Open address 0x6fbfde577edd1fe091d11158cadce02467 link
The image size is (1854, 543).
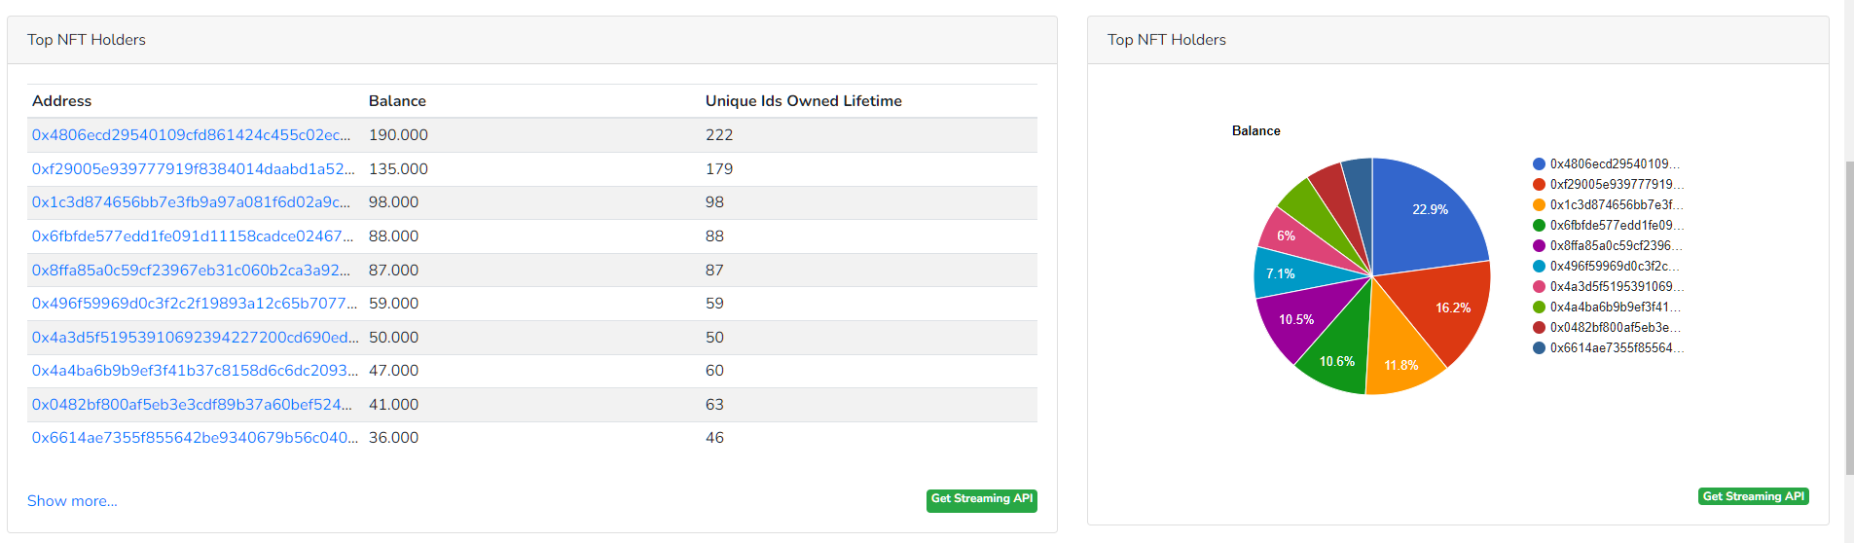tap(193, 236)
